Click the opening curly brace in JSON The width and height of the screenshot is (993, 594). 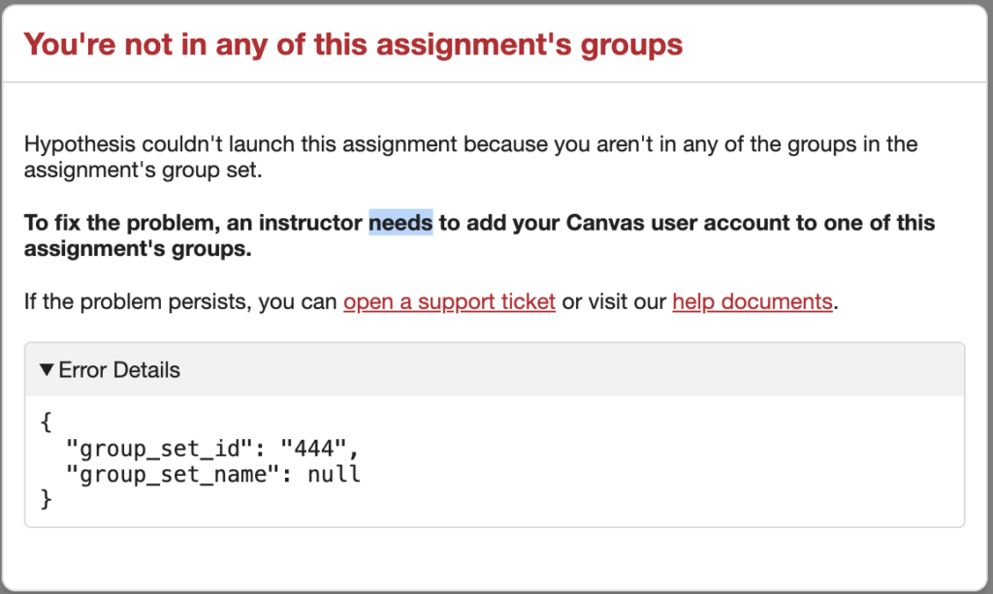(x=46, y=422)
